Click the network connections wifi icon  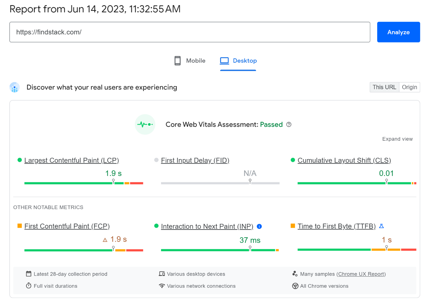pyautogui.click(x=162, y=286)
